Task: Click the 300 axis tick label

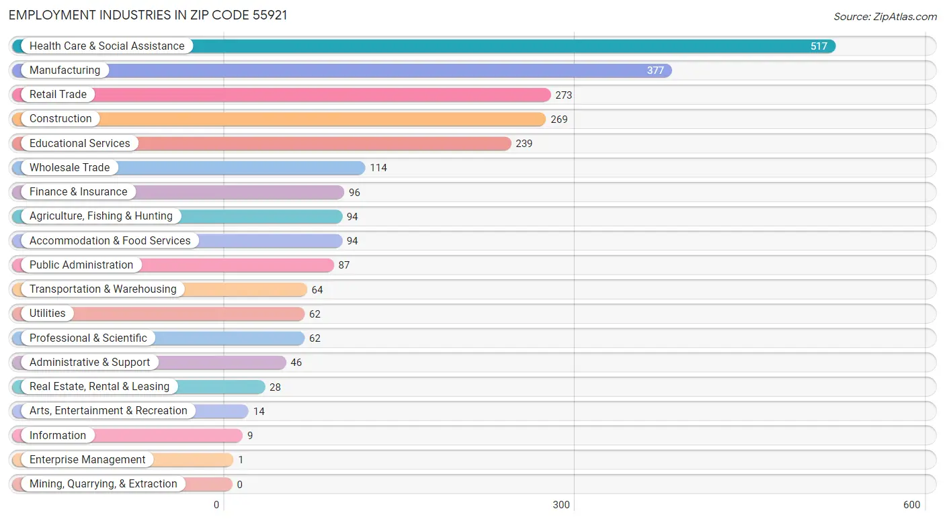Action: coord(561,505)
